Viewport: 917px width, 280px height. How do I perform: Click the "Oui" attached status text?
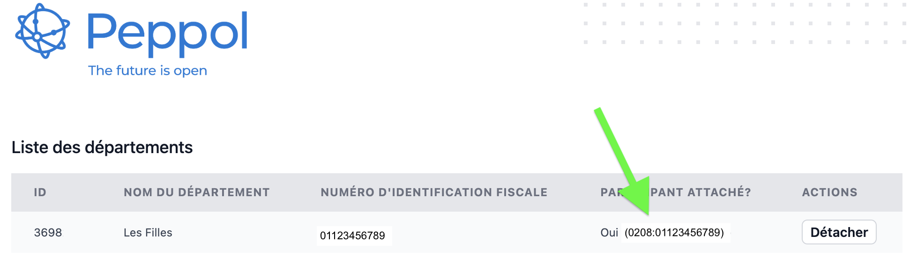click(x=609, y=233)
